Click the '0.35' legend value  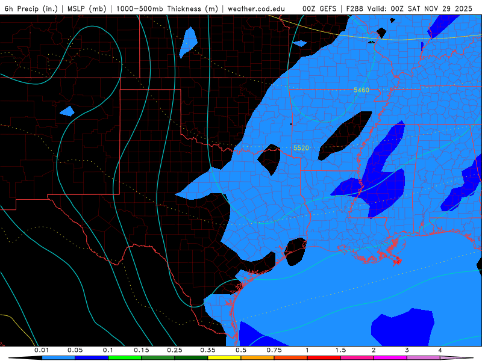pos(208,350)
